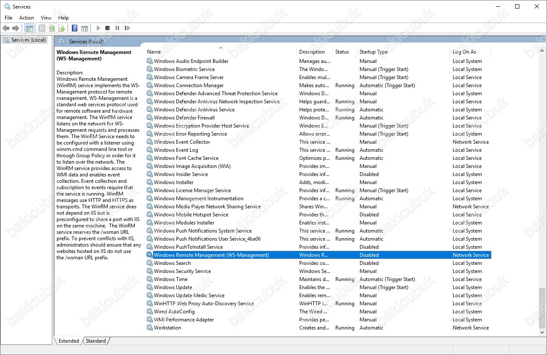
Task: Select Windows Mobile Hotspot Service
Action: tap(318, 215)
